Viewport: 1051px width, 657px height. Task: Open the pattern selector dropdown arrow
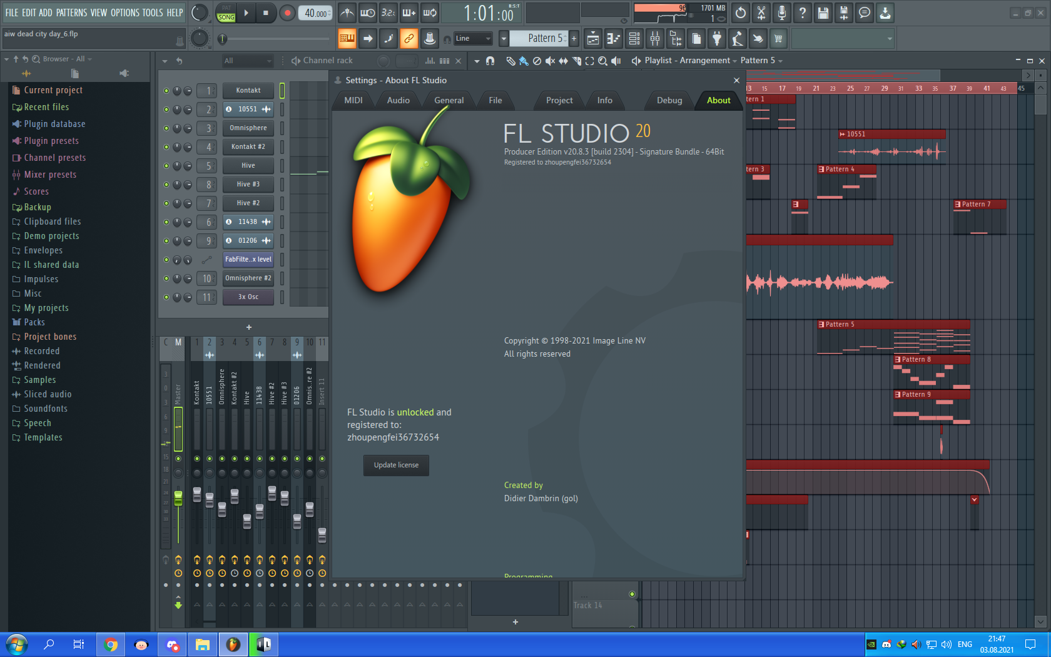click(x=504, y=39)
